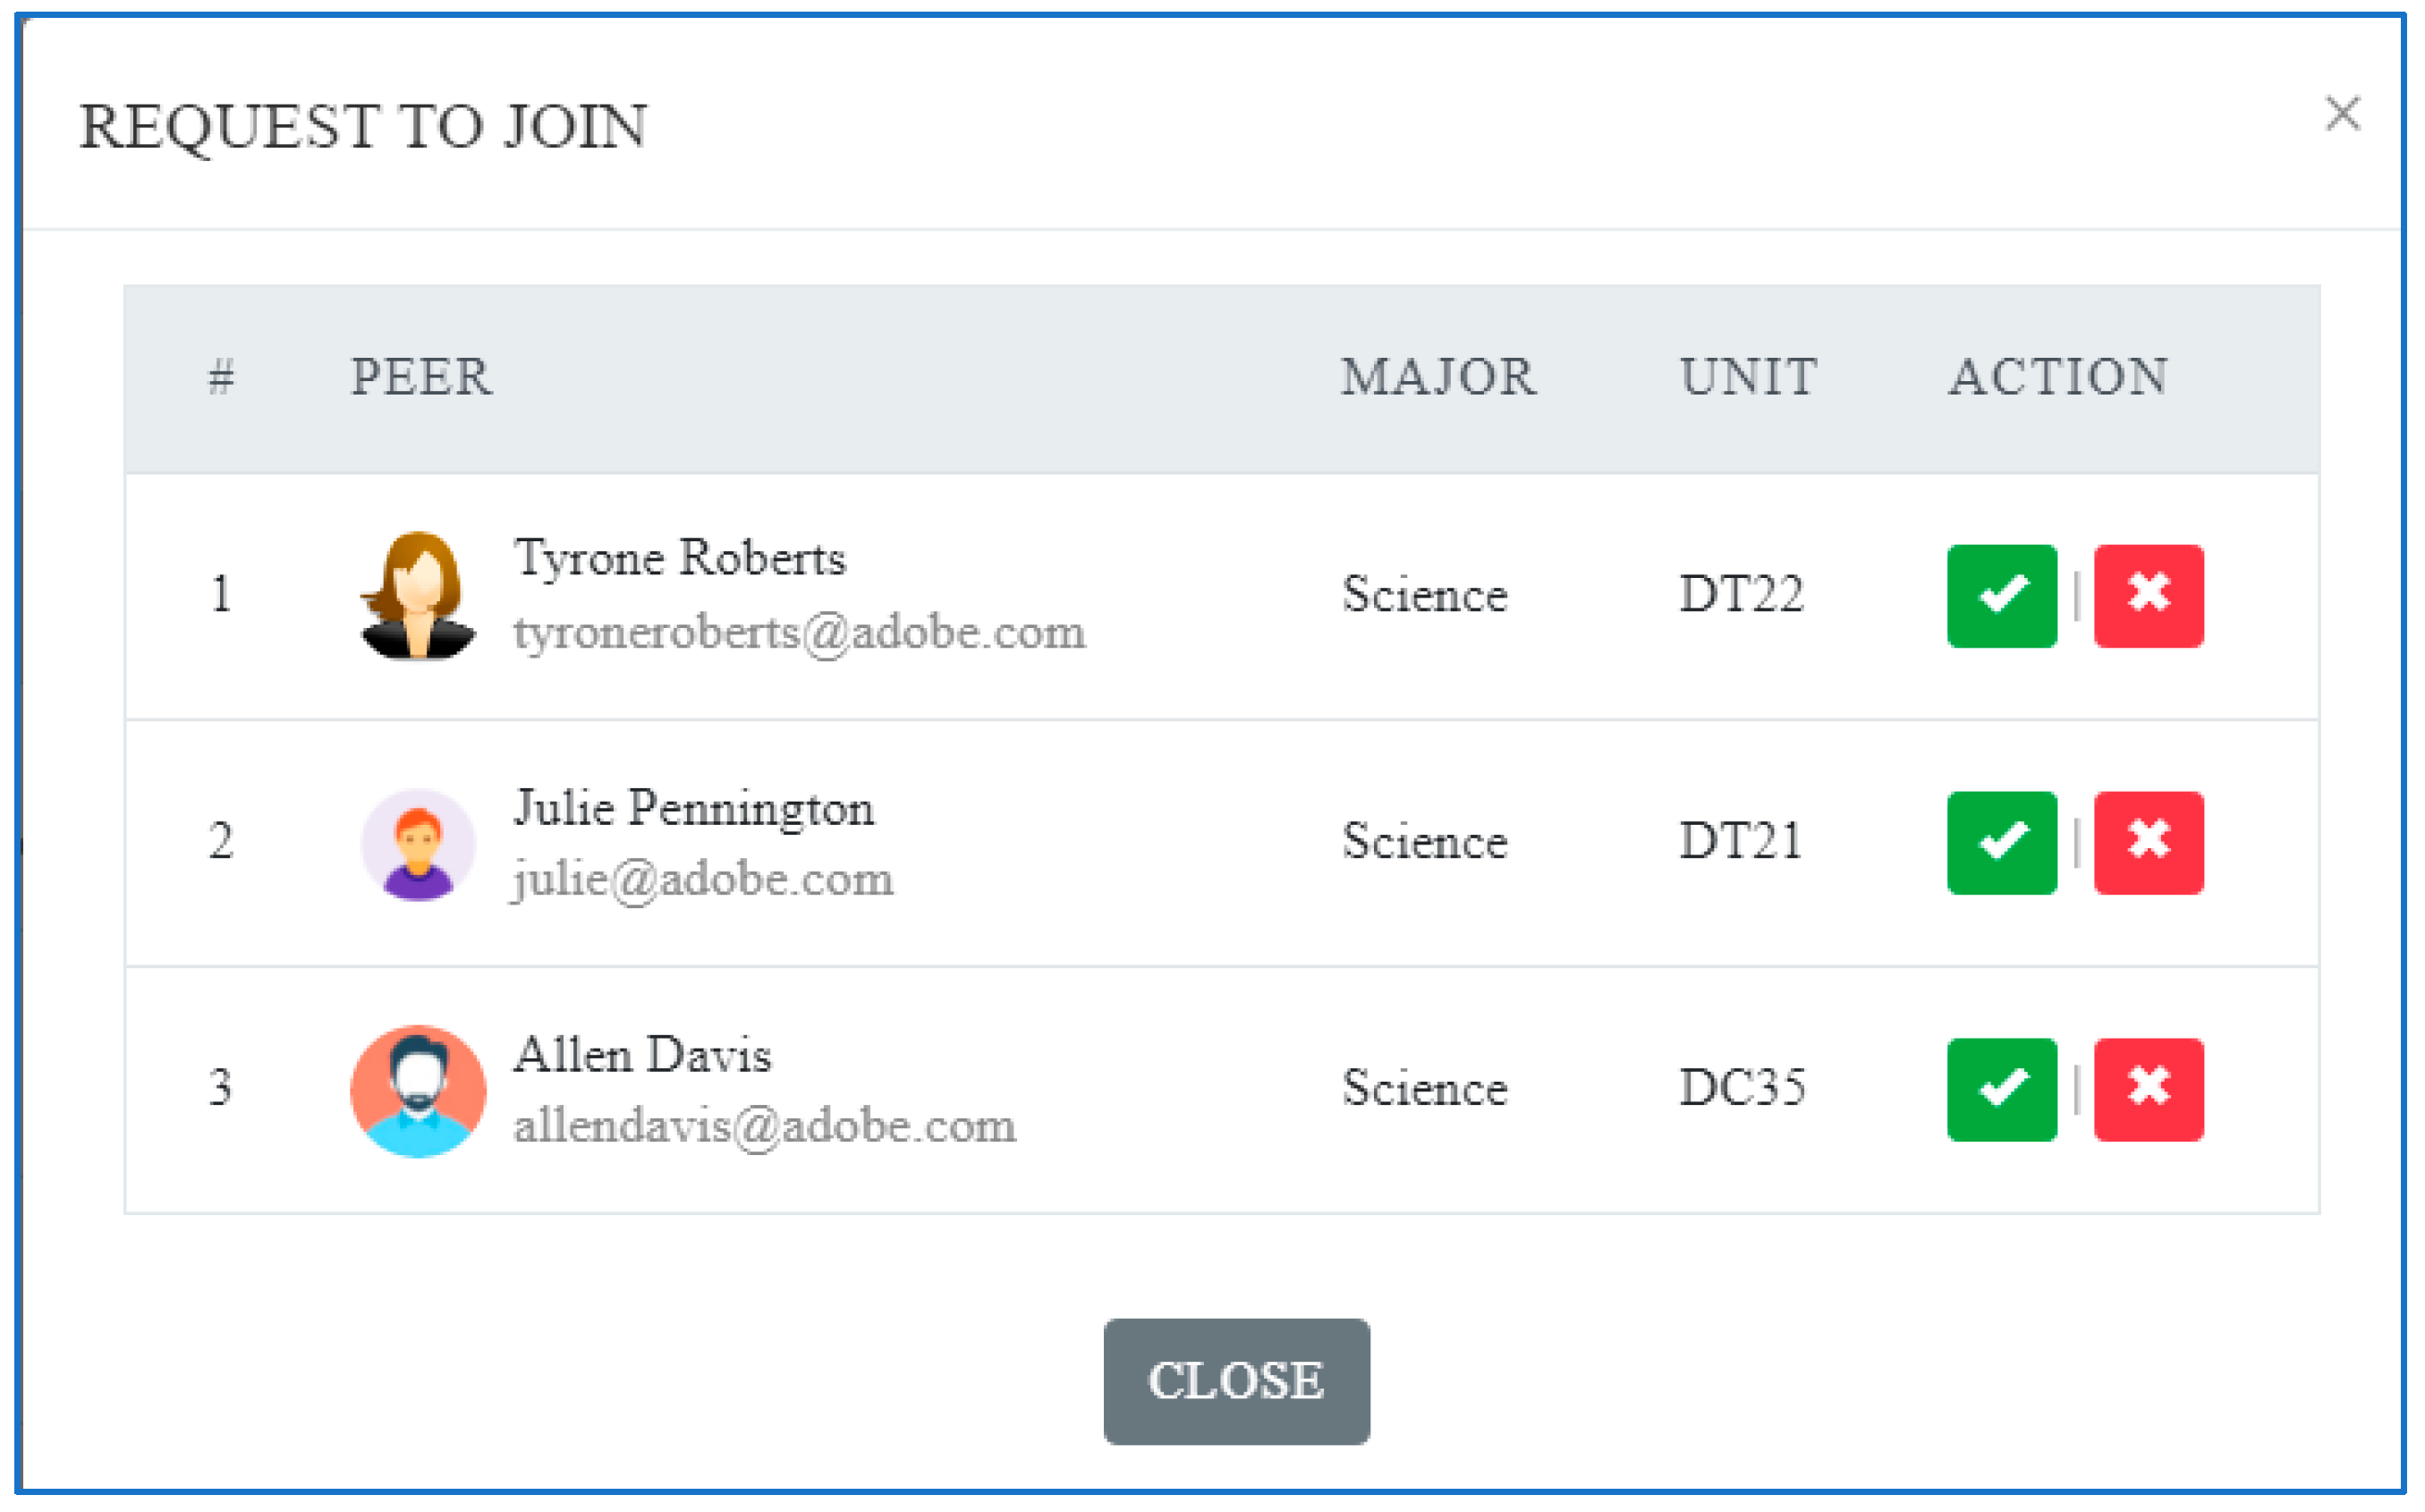Reject Allen Davis' join request

tap(2148, 1089)
